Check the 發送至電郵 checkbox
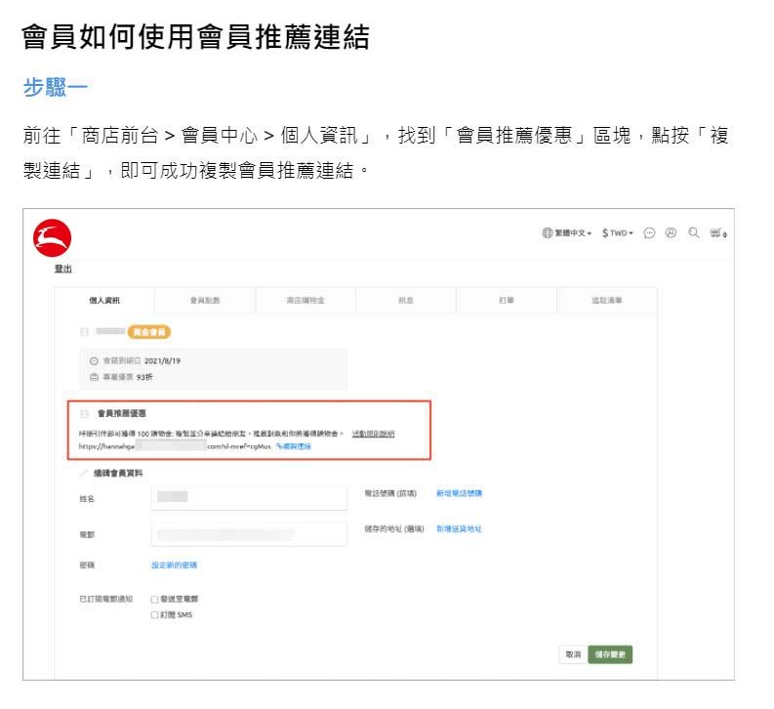774x709 pixels. click(x=154, y=599)
